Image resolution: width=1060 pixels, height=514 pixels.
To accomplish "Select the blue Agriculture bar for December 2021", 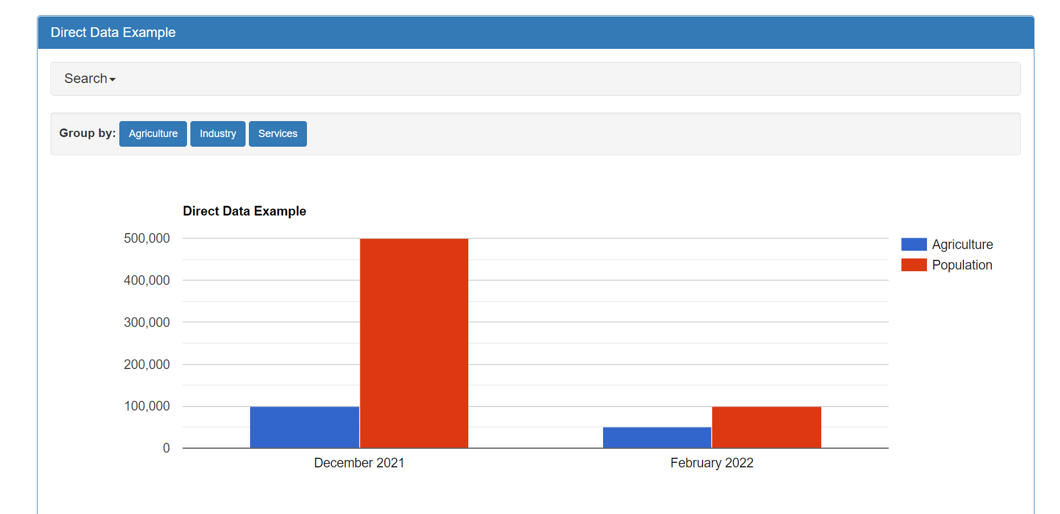I will tap(305, 426).
